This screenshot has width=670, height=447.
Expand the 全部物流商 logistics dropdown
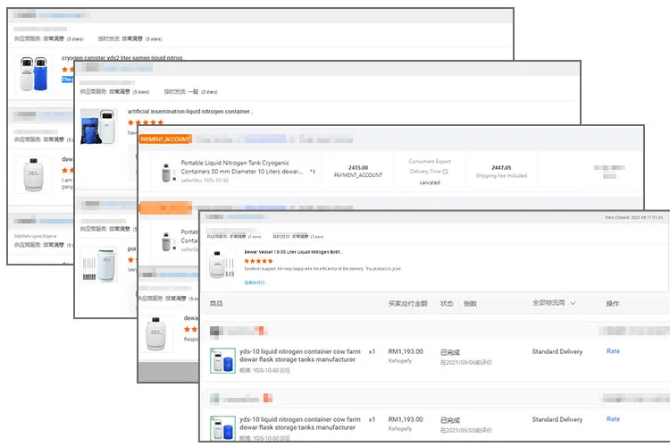click(x=554, y=303)
